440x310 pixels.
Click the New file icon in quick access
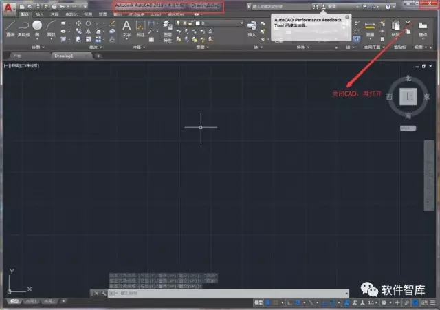(22, 6)
